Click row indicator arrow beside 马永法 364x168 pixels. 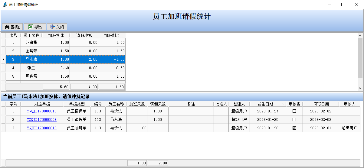point(3,60)
